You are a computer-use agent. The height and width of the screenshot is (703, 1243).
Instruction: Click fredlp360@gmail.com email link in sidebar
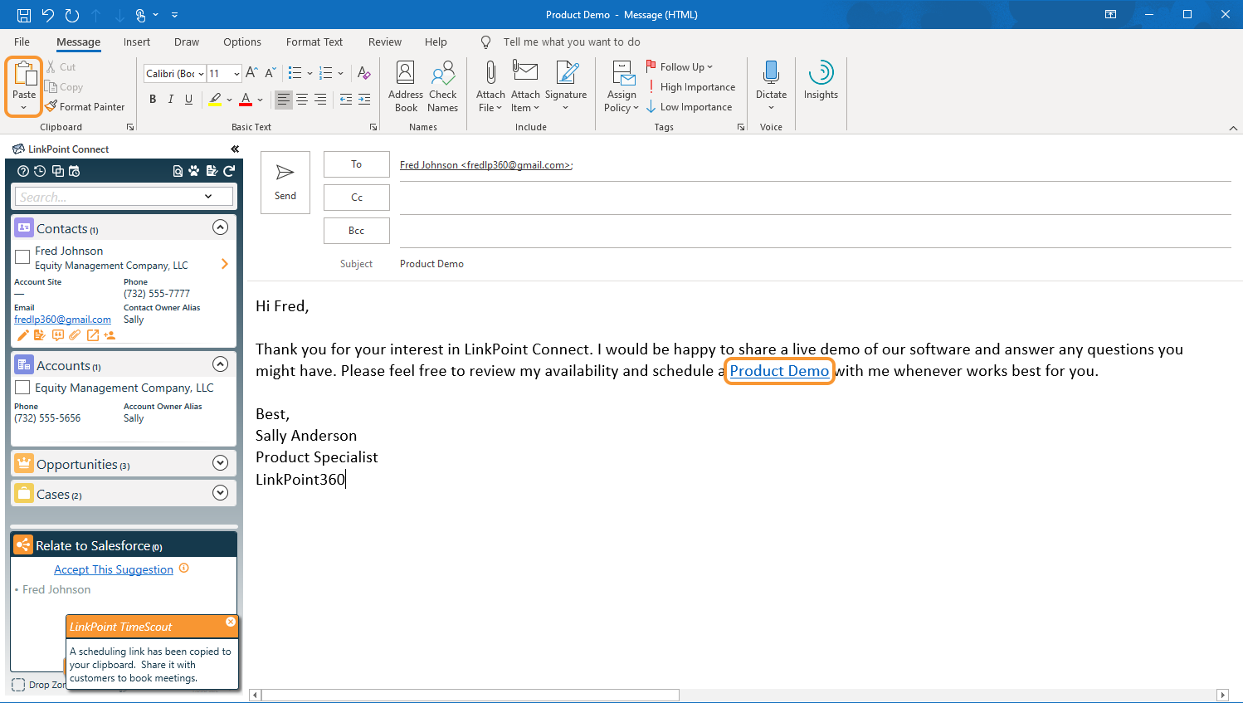(62, 320)
